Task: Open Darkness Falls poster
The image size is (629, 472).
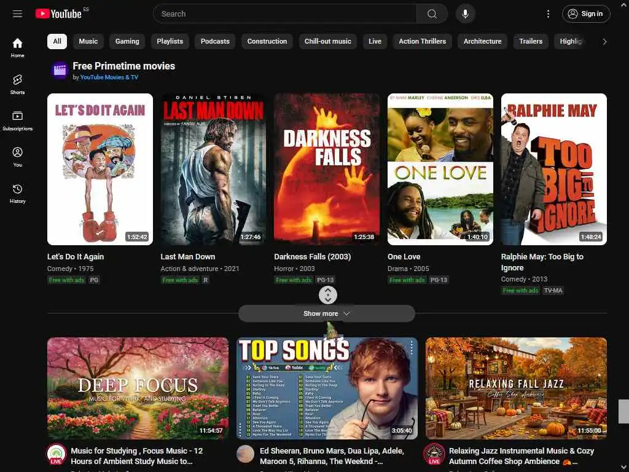Action: [327, 169]
